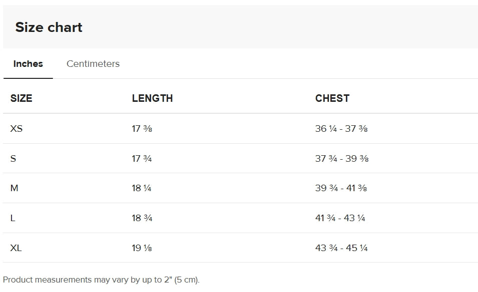Click the M length value 18 ¼
This screenshot has height=292, width=478.
[142, 188]
